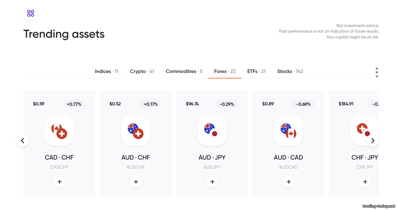398x211 pixels.
Task: View the ETFs tab
Action: pos(256,71)
